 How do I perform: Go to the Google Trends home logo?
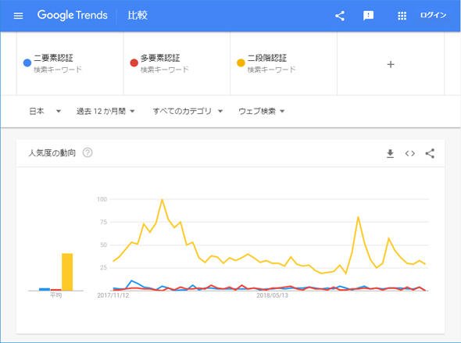[73, 15]
